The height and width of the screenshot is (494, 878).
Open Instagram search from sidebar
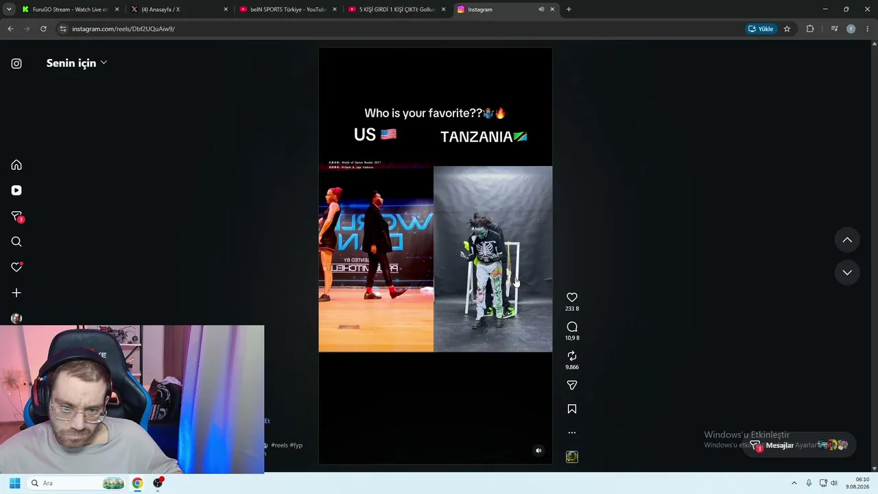[16, 242]
